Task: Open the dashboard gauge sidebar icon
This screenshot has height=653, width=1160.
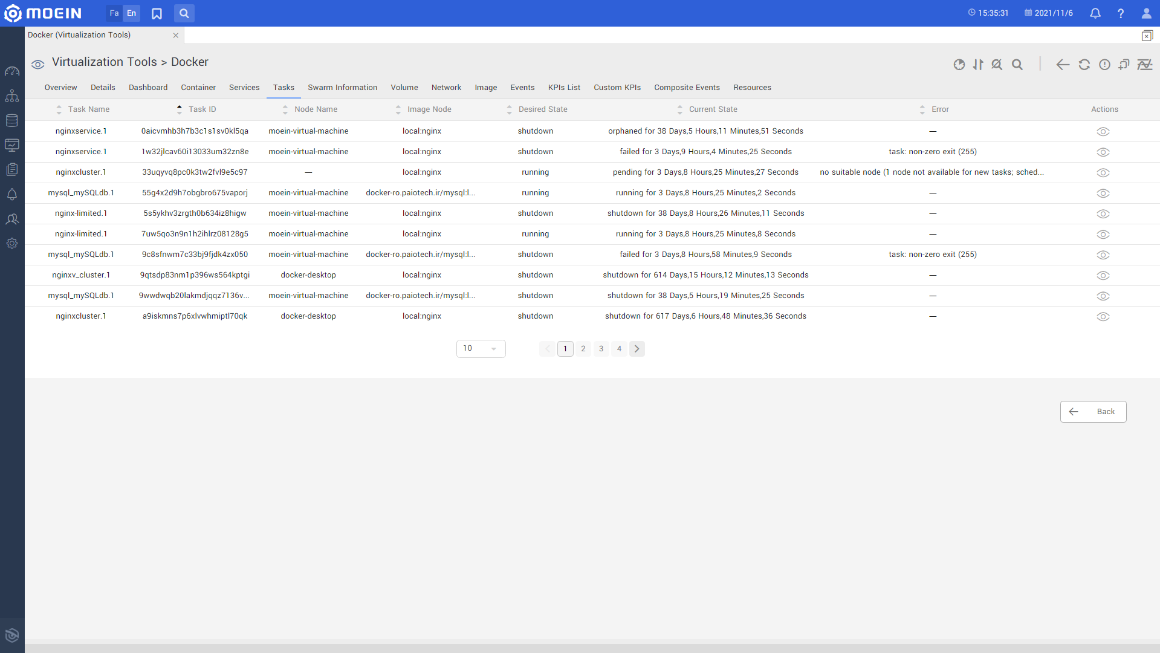Action: [12, 71]
